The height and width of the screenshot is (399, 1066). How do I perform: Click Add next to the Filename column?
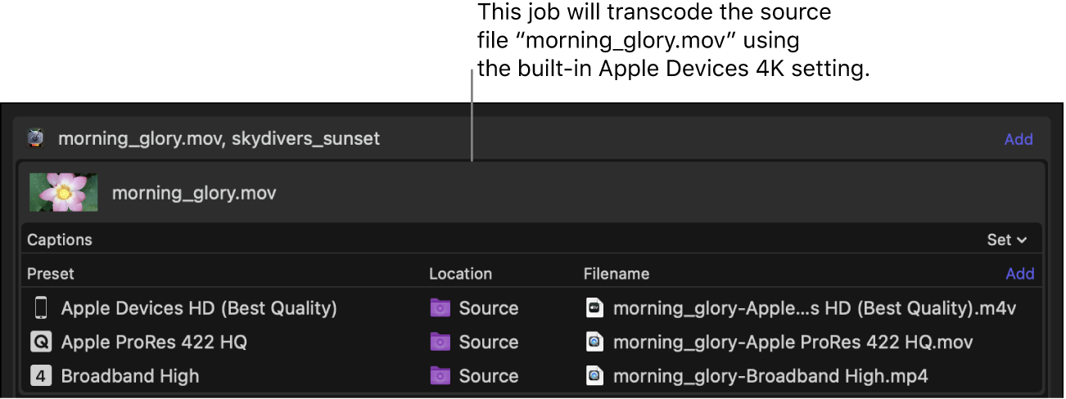coord(1019,274)
